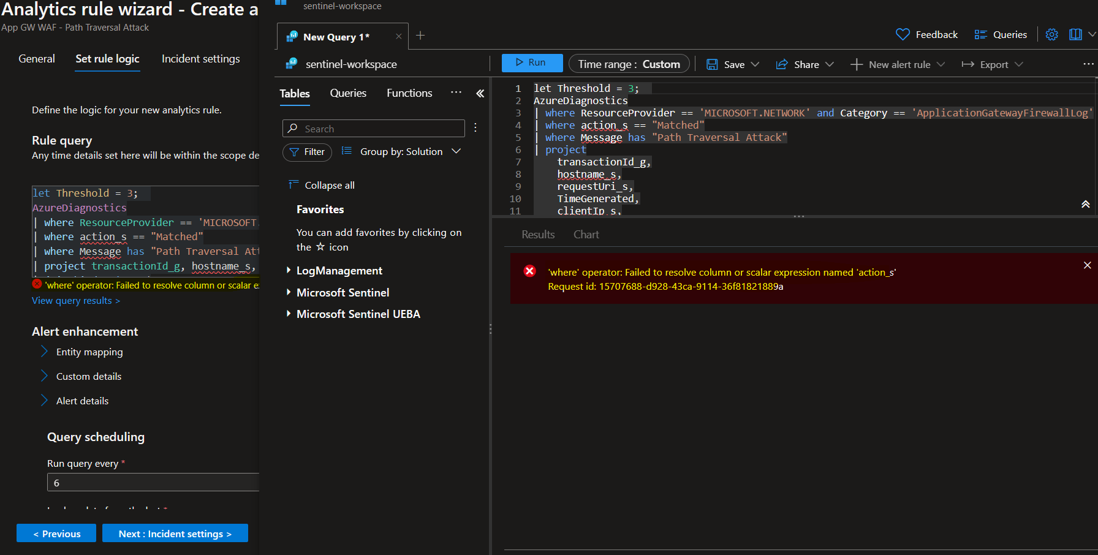Switch to the Queries side tab
Screen dimensions: 1098x555
(348, 93)
